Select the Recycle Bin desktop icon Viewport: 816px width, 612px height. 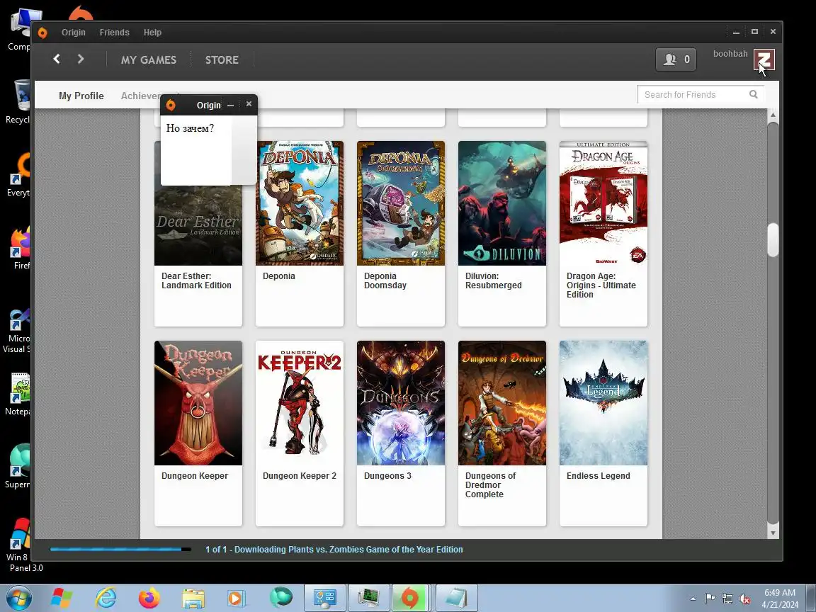18,101
